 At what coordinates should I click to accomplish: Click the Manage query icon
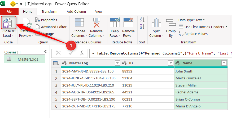[38, 34]
